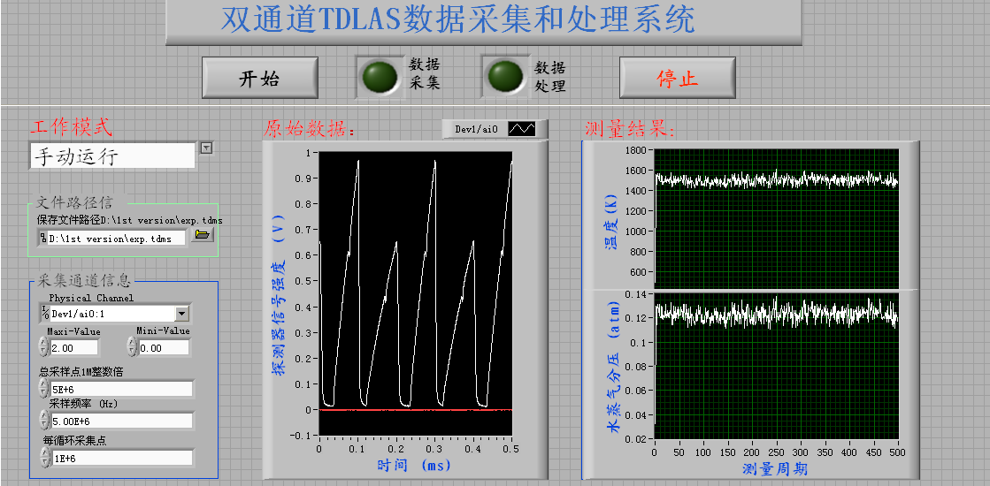Click the 温度 (K) temperature chart

pos(776,217)
